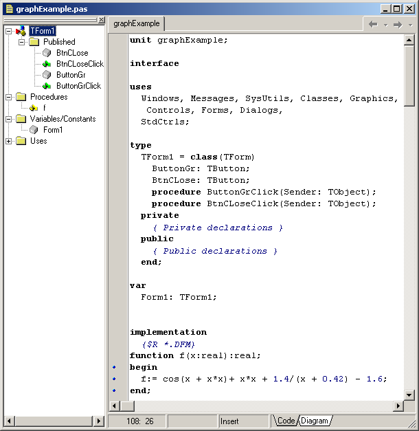Click the editor scroll right arrow
This screenshot has height=431, width=419.
(x=398, y=406)
